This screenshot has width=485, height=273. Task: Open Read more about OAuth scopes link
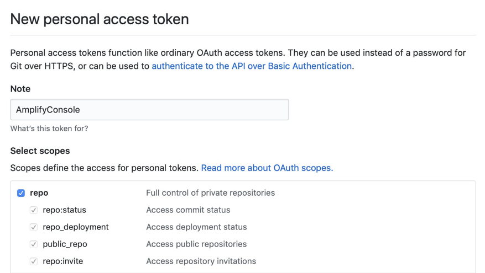tap(267, 168)
